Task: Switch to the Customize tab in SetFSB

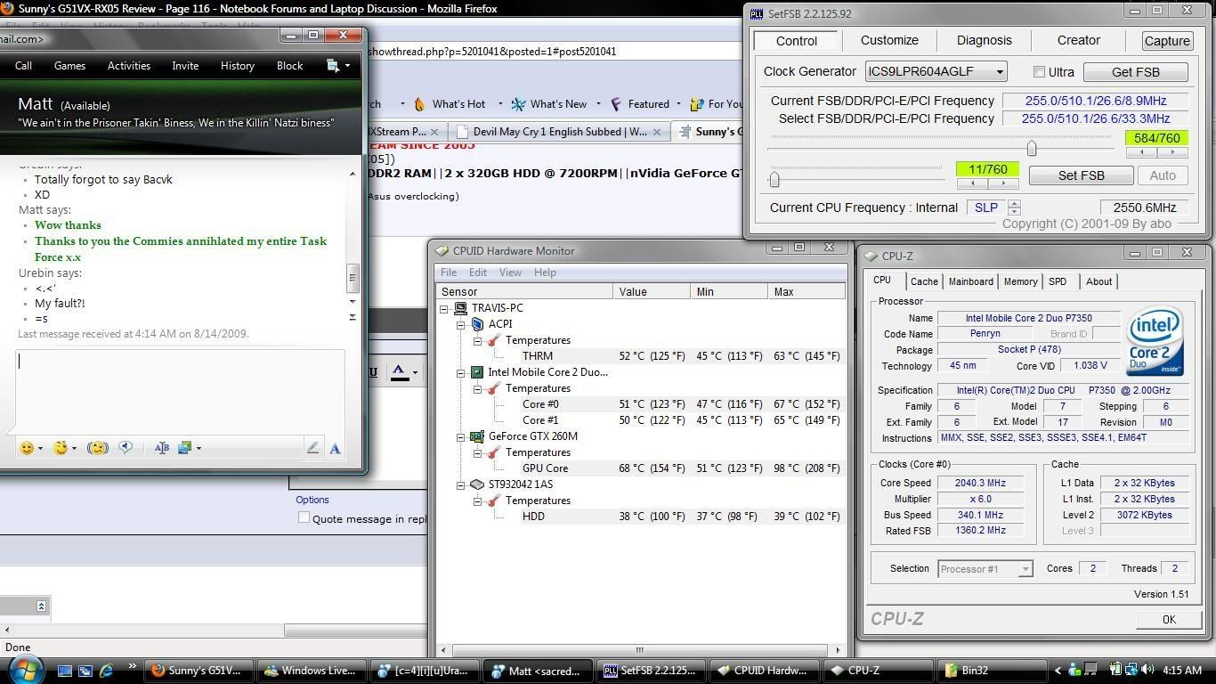Action: point(889,40)
